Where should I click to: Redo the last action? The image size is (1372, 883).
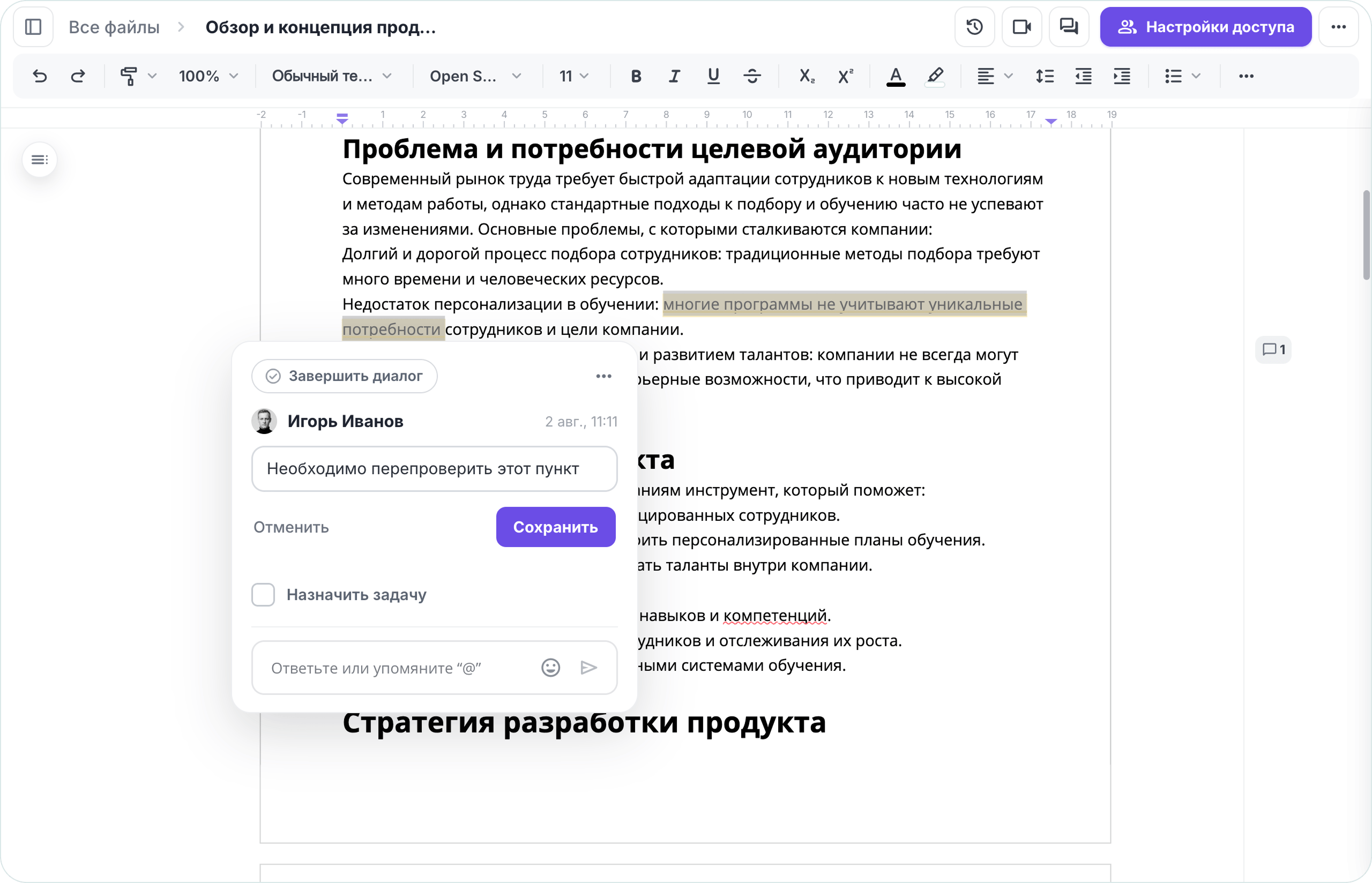[x=78, y=76]
